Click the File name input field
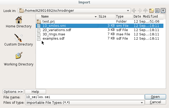Screen dimensions: 169x108 tap(85, 97)
